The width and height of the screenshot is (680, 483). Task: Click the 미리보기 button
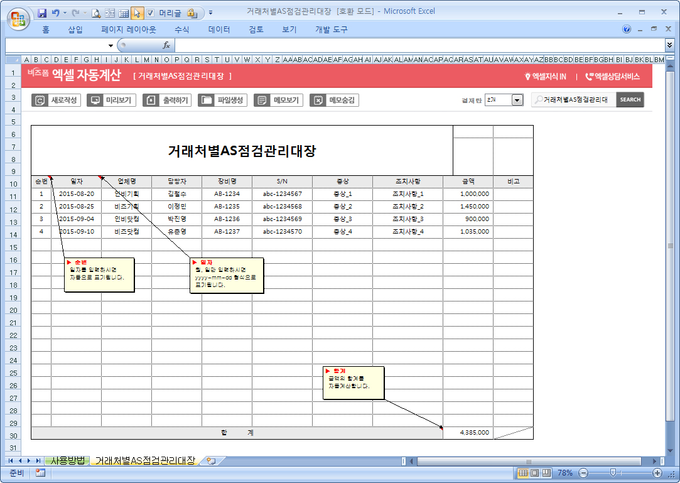pyautogui.click(x=112, y=100)
